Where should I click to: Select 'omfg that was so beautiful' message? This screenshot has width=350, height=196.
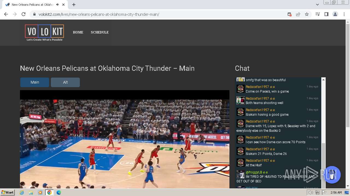266,80
